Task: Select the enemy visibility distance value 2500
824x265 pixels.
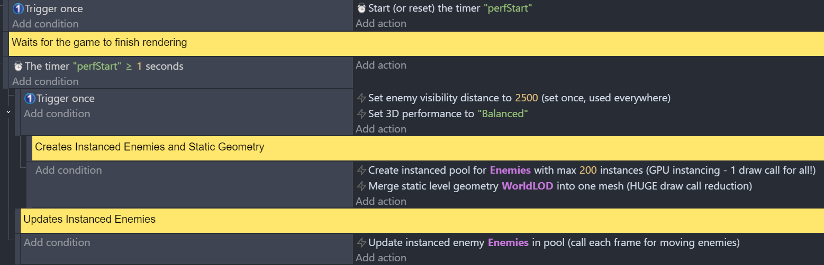Action: 526,98
